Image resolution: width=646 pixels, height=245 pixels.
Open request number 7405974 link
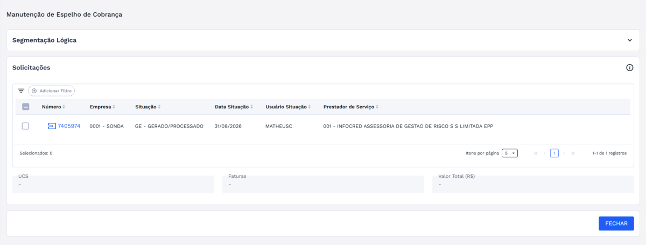pos(69,126)
